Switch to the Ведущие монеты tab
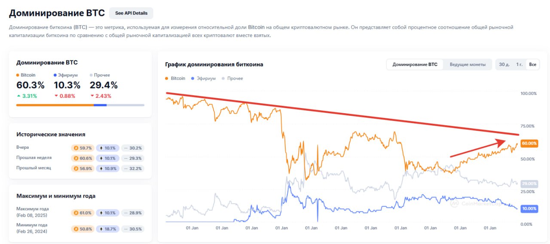This screenshot has width=550, height=244. (x=467, y=64)
